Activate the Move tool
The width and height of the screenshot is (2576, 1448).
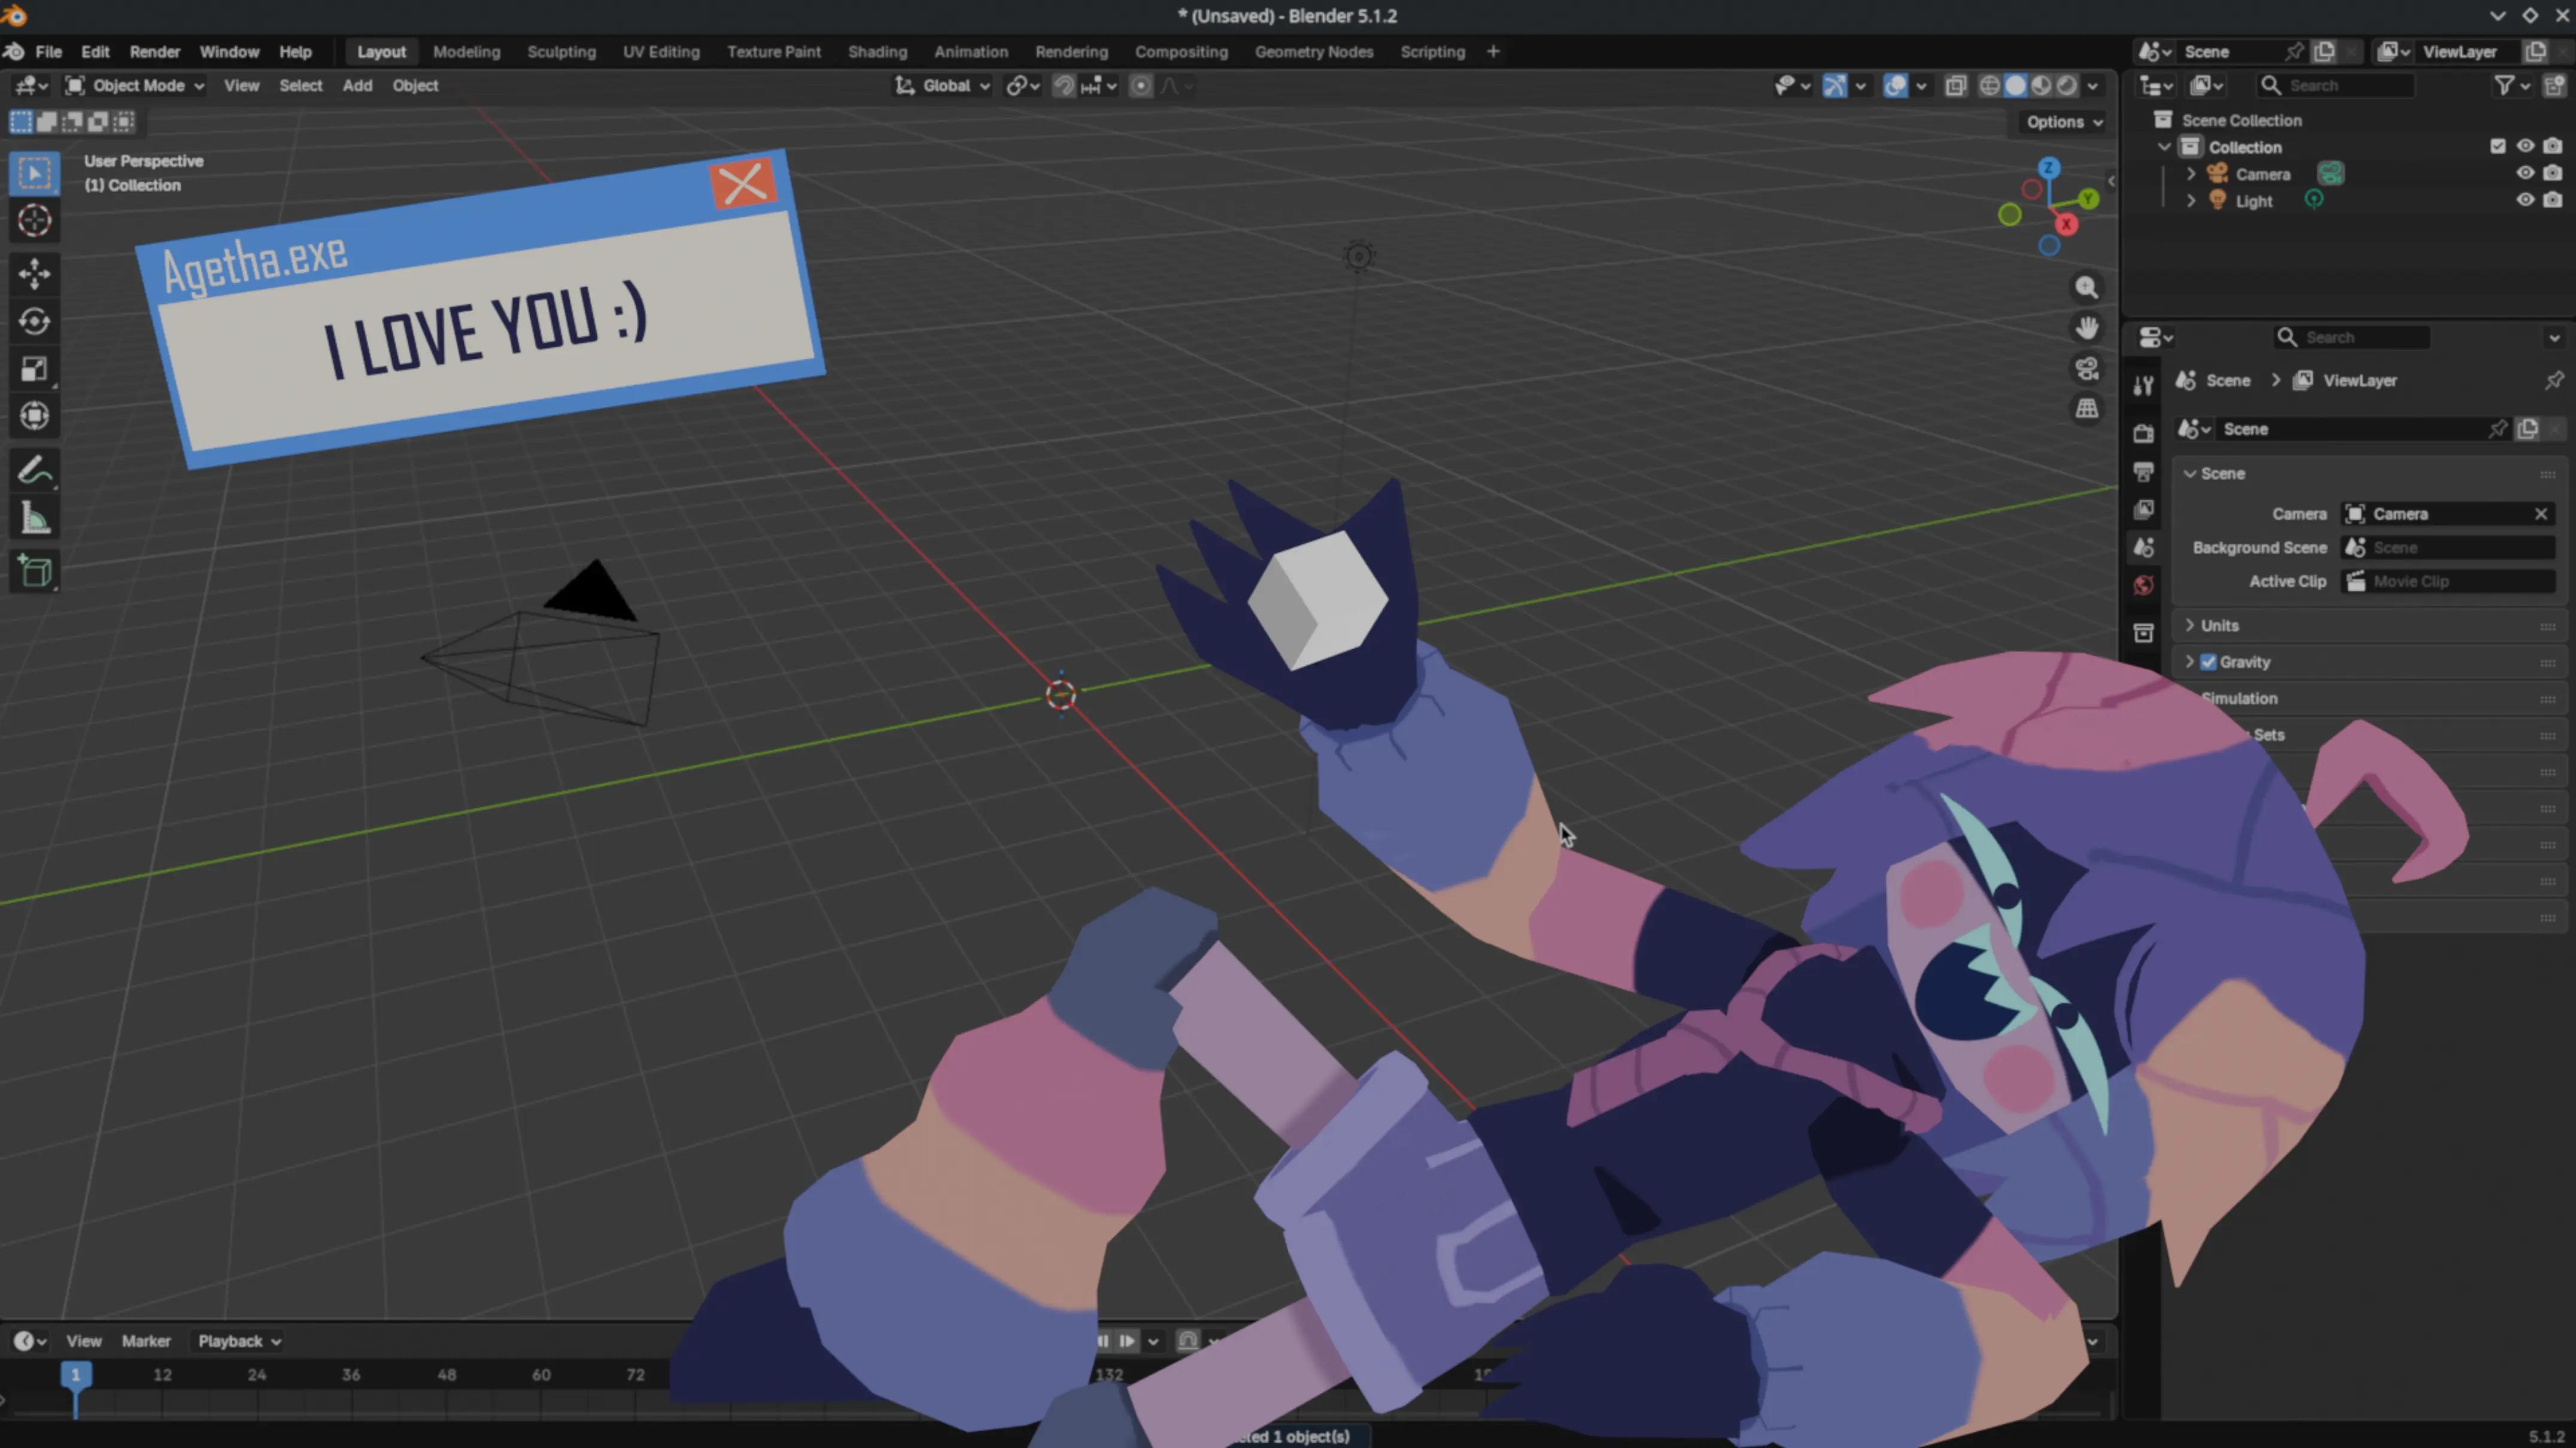[x=34, y=273]
